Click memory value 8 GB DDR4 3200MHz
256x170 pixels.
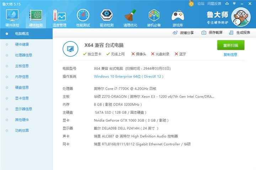(x=118, y=104)
